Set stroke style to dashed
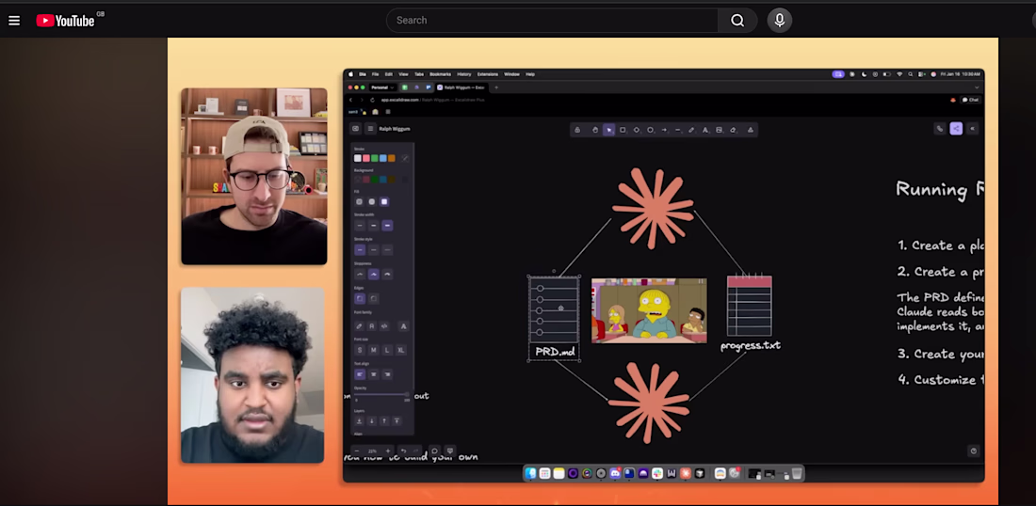 point(374,250)
